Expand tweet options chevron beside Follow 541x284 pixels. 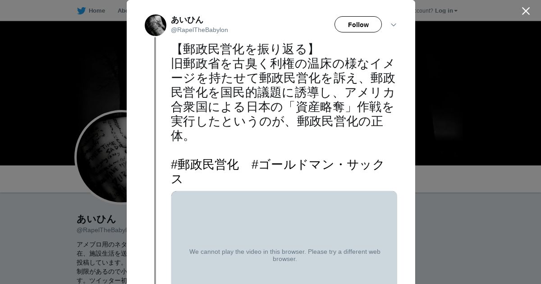[393, 25]
